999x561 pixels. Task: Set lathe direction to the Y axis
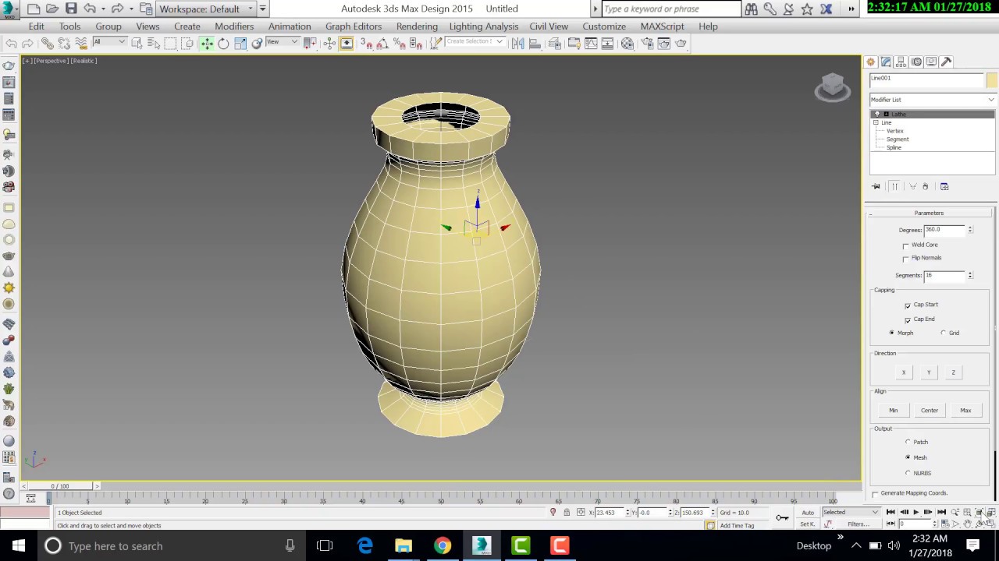click(929, 372)
